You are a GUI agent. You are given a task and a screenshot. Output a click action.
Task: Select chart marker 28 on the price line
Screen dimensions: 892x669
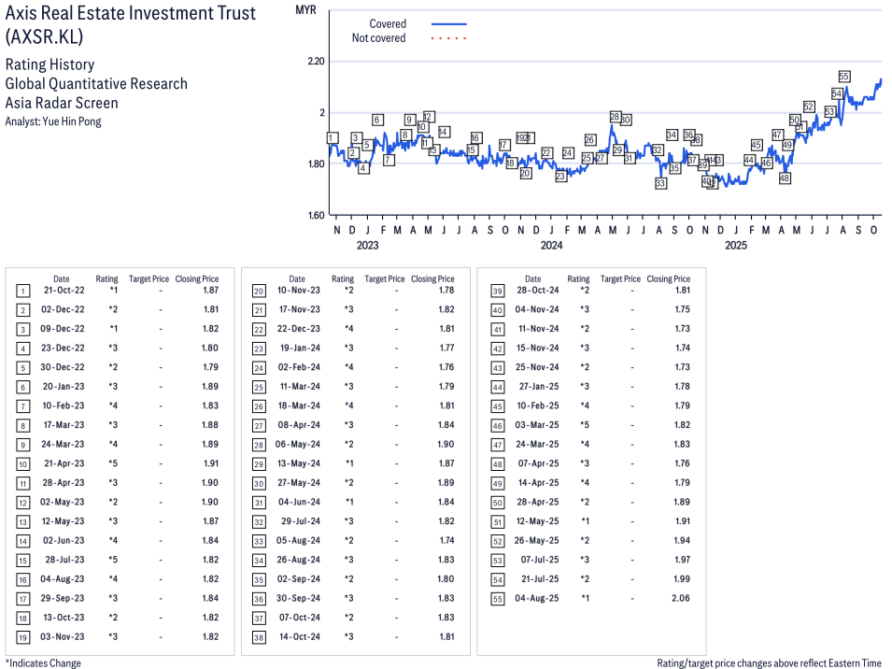[615, 117]
